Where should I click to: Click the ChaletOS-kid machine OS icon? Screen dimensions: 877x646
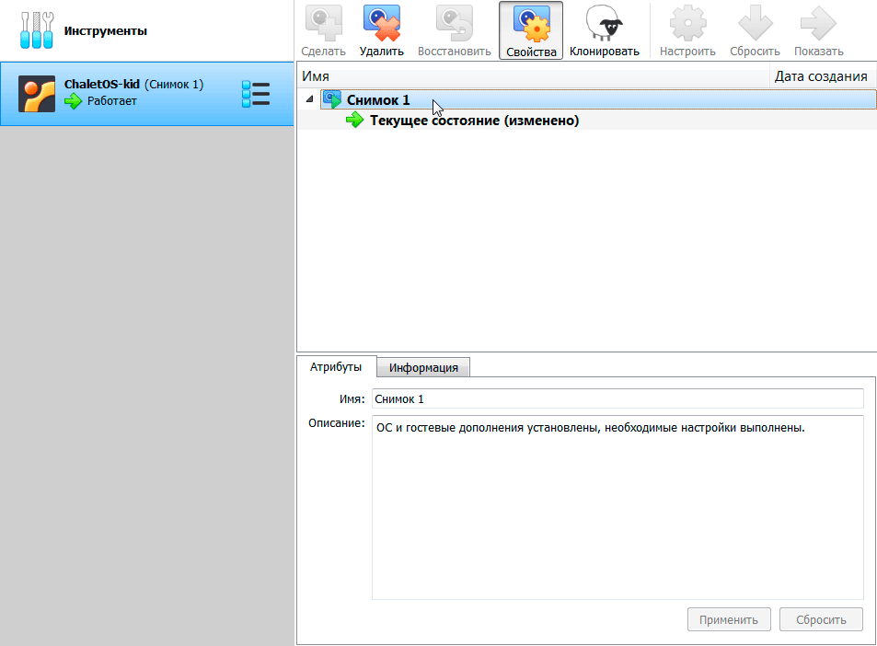[37, 94]
